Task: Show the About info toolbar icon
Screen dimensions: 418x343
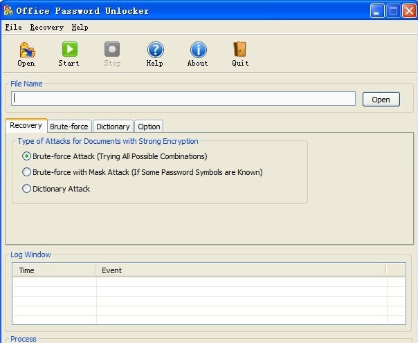Action: 199,50
